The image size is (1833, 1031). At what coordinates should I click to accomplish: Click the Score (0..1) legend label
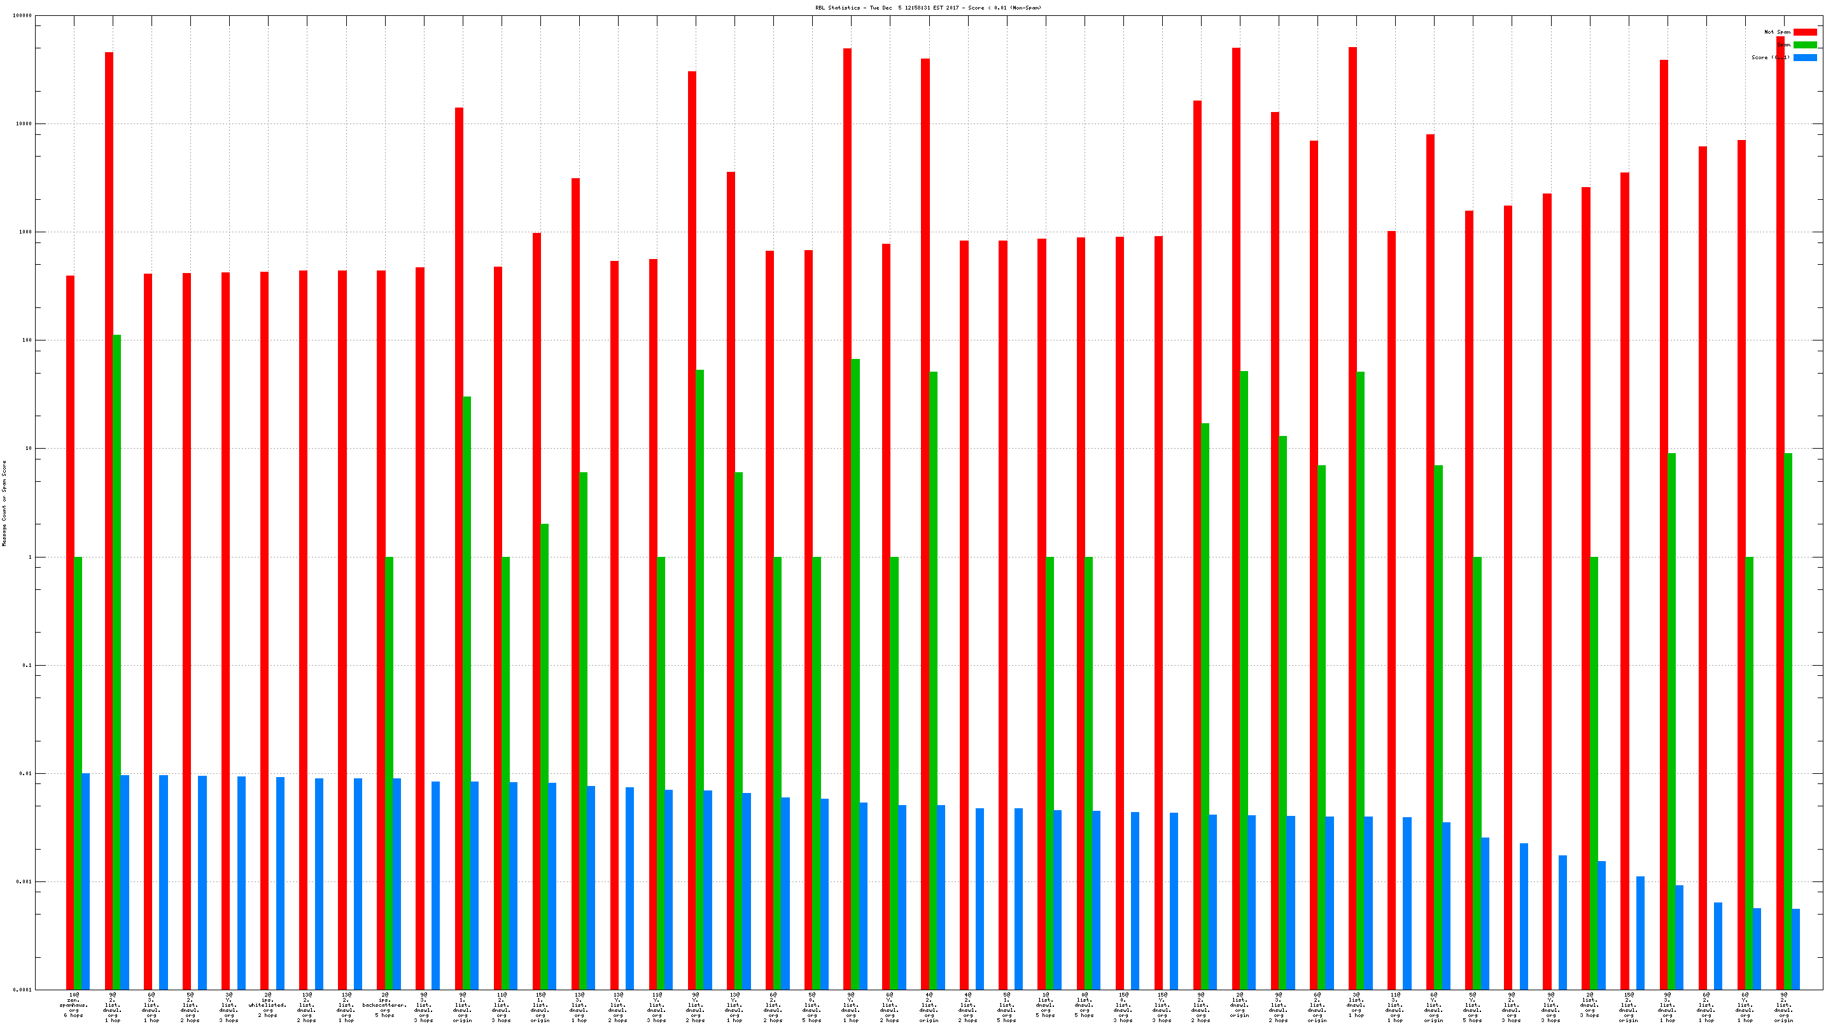(x=1769, y=58)
